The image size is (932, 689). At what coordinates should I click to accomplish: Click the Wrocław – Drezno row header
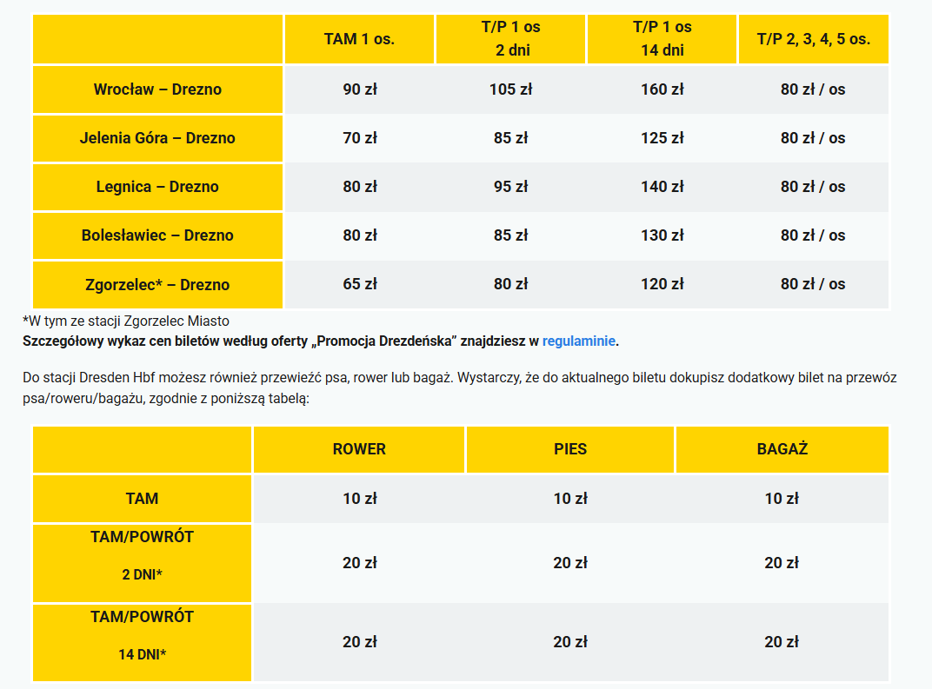coord(157,89)
